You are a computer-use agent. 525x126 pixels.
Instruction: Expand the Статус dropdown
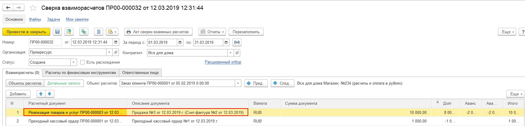(74, 62)
